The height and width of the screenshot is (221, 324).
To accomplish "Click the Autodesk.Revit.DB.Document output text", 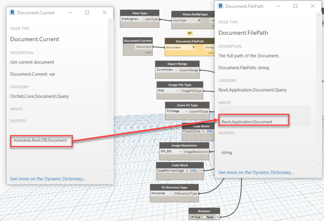I will pyautogui.click(x=40, y=140).
